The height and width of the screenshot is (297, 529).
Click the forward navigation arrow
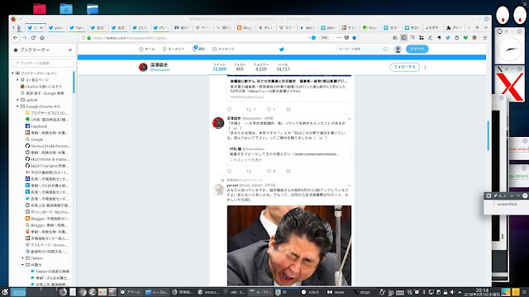click(x=24, y=38)
